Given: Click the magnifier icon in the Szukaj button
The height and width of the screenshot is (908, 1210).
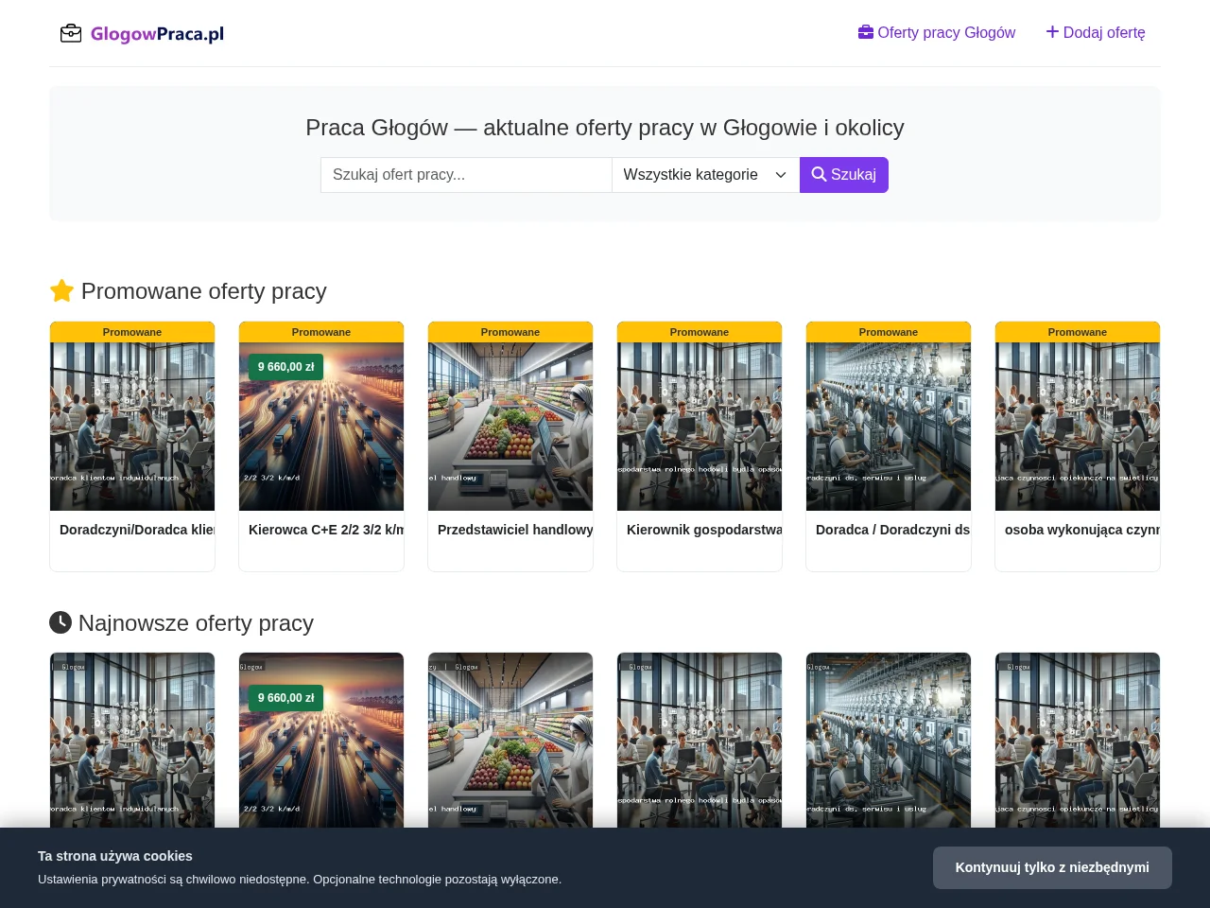Looking at the screenshot, I should tap(819, 175).
